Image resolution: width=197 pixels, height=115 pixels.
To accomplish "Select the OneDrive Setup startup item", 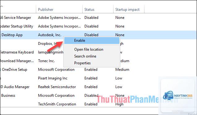I will point(14,70).
